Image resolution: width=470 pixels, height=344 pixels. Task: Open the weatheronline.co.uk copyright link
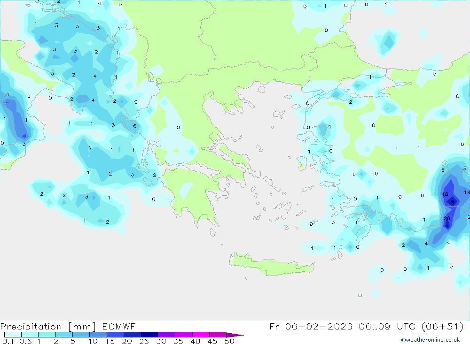[431, 340]
